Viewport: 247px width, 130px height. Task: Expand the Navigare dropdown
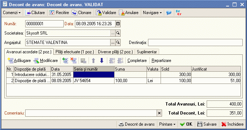coord(152,13)
